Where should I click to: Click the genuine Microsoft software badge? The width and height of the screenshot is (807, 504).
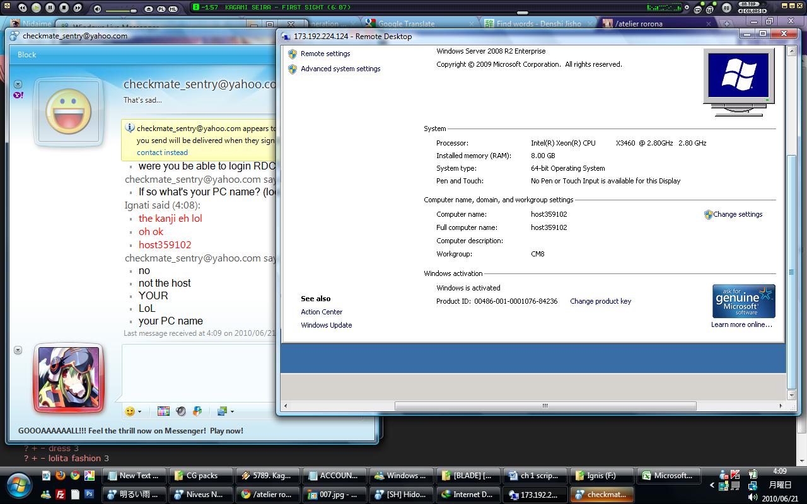pos(744,301)
